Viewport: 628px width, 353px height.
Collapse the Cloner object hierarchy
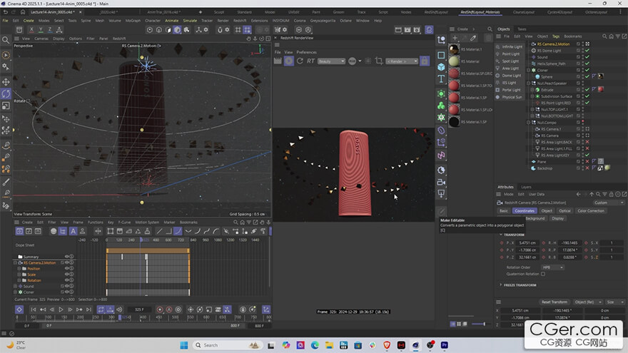tap(528, 70)
